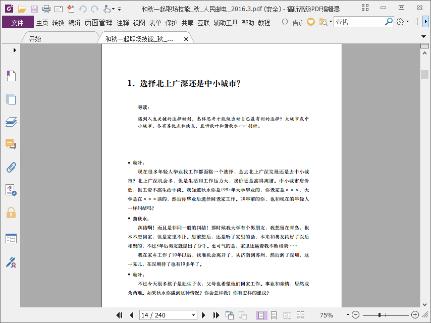431x323 pixels.
Task: Enable single page view mode
Action: 261,315
